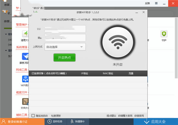
Task: Click the 磁盘文件 section heading
Action: tap(22, 92)
